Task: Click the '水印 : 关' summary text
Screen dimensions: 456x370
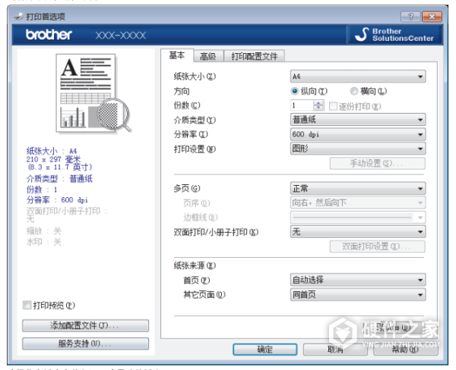Action: [44, 242]
